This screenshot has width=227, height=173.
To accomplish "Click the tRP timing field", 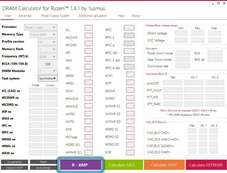I will pos(89,51).
